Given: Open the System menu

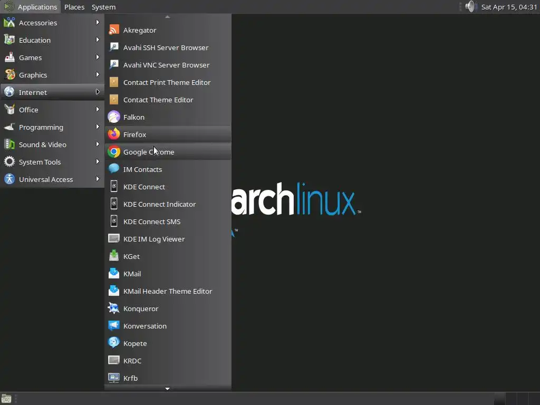Looking at the screenshot, I should 104,7.
